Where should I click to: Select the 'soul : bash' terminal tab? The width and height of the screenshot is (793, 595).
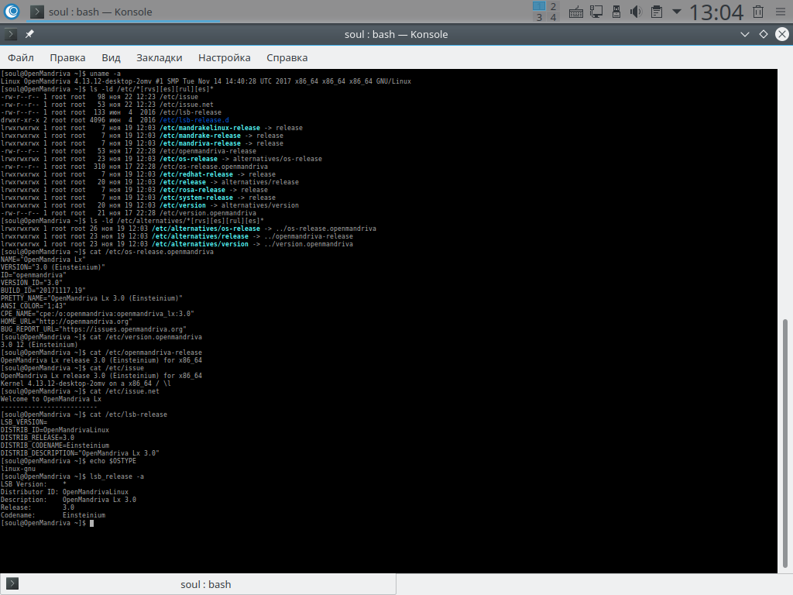coord(198,584)
